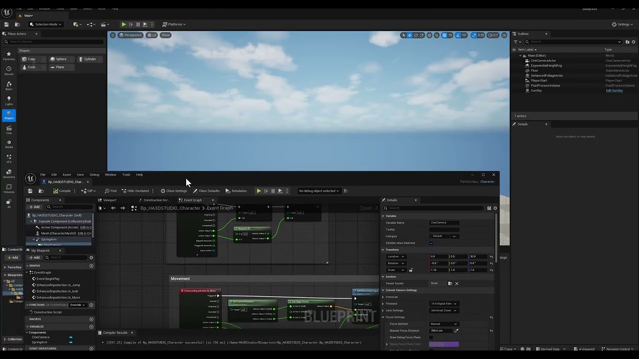This screenshot has height=359, width=639.
Task: Click the Edit SunSky link in Outliner
Action: point(614,91)
